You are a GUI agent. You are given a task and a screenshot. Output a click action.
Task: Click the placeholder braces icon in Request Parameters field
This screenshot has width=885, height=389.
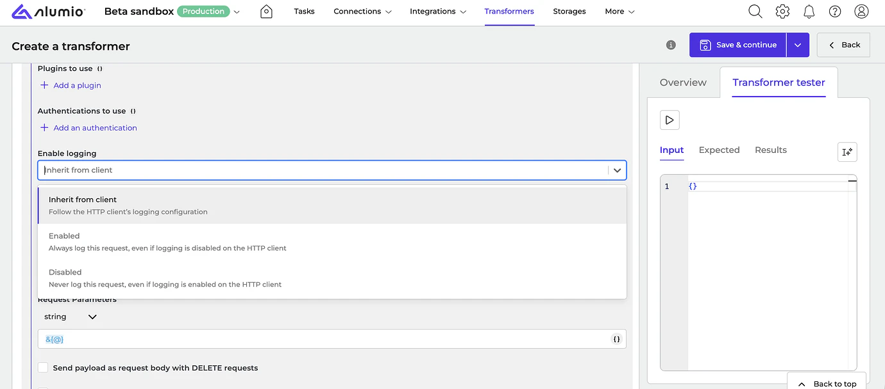tap(616, 339)
